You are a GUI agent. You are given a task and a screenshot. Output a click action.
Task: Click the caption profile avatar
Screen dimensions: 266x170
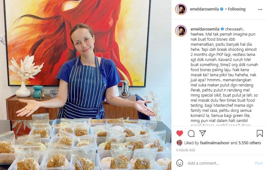coord(181,31)
